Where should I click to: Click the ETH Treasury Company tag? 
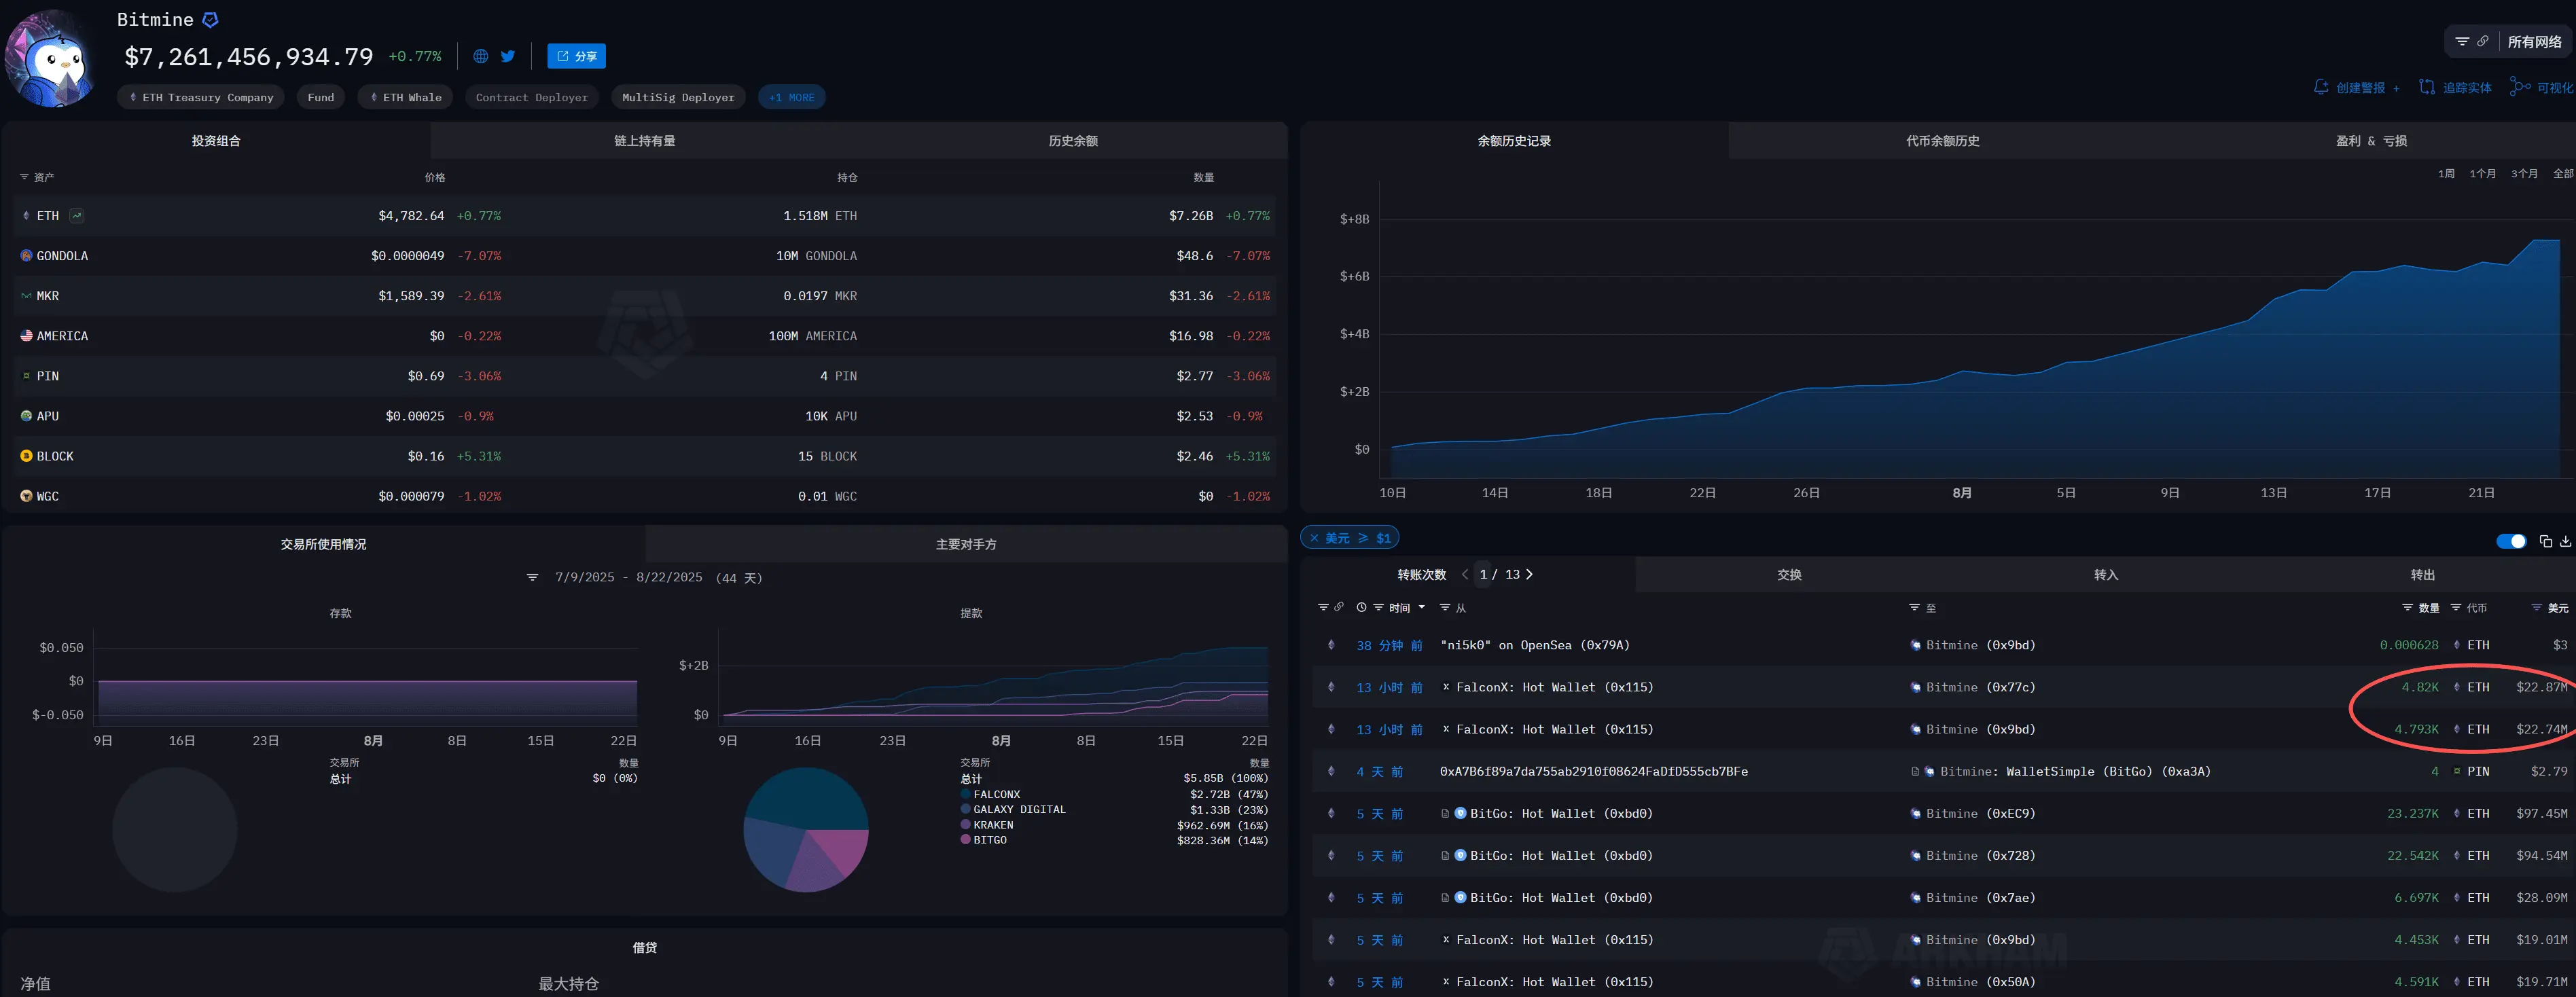pyautogui.click(x=201, y=97)
